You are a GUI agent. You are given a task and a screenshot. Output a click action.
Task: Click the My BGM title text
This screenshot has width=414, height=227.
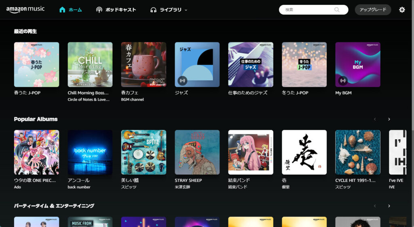click(343, 93)
